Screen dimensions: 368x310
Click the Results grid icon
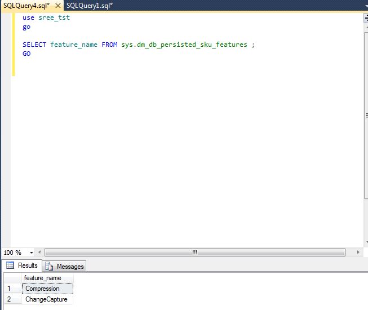click(10, 265)
